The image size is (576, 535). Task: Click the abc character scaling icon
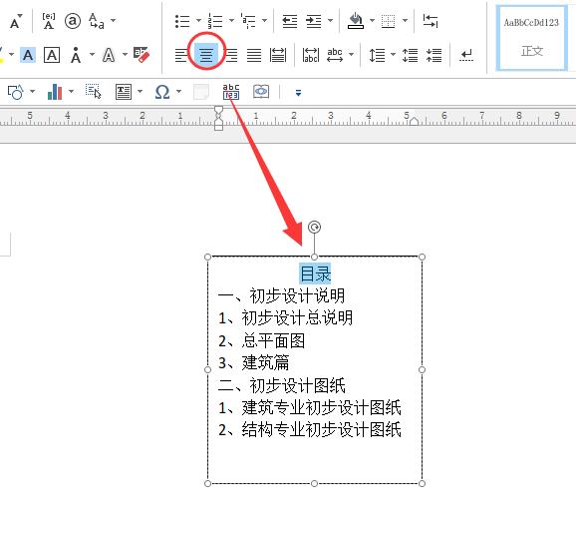point(335,55)
